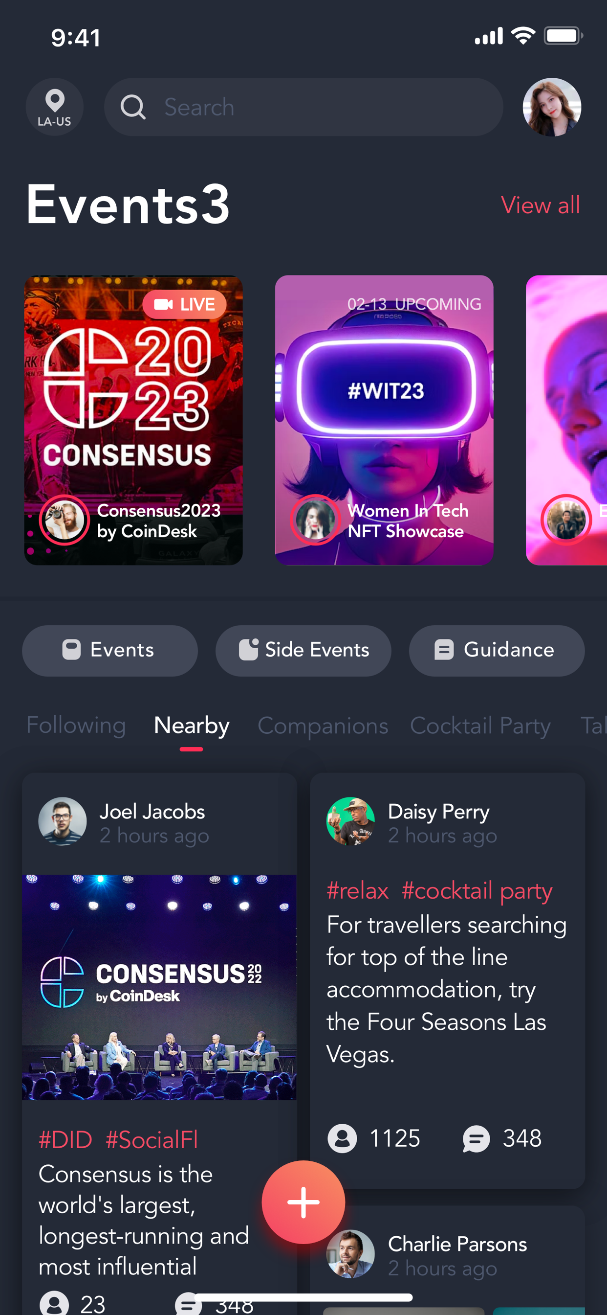
Task: Select the Guidance filter chip
Action: click(x=497, y=650)
